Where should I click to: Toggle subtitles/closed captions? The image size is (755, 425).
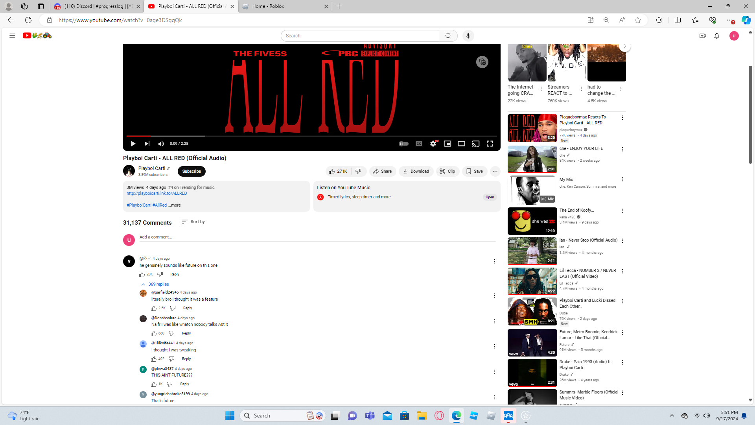[x=419, y=144]
